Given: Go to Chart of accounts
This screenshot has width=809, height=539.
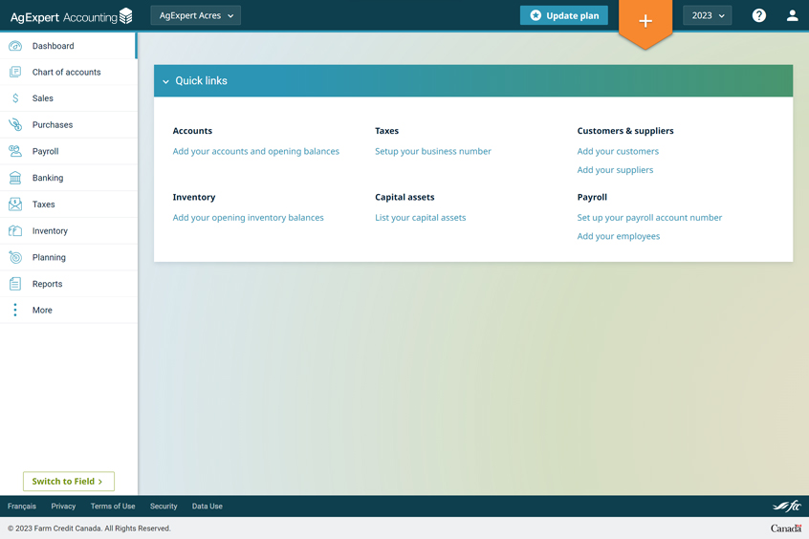Looking at the screenshot, I should [x=69, y=73].
